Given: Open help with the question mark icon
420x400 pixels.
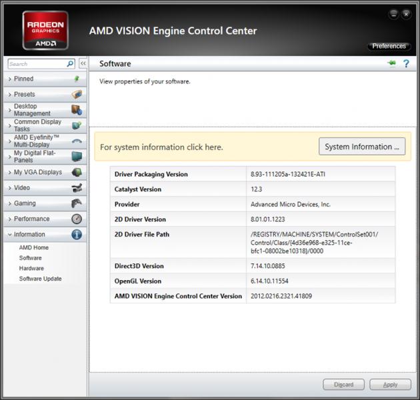Looking at the screenshot, I should tap(406, 63).
